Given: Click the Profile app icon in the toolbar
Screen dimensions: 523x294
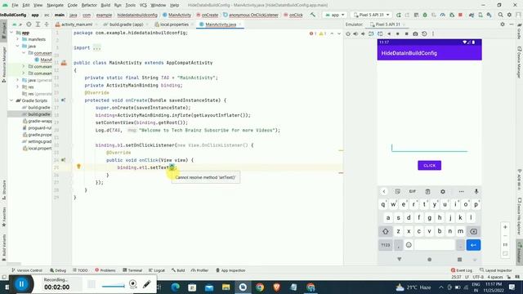Looking at the screenshot, I should (443, 15).
